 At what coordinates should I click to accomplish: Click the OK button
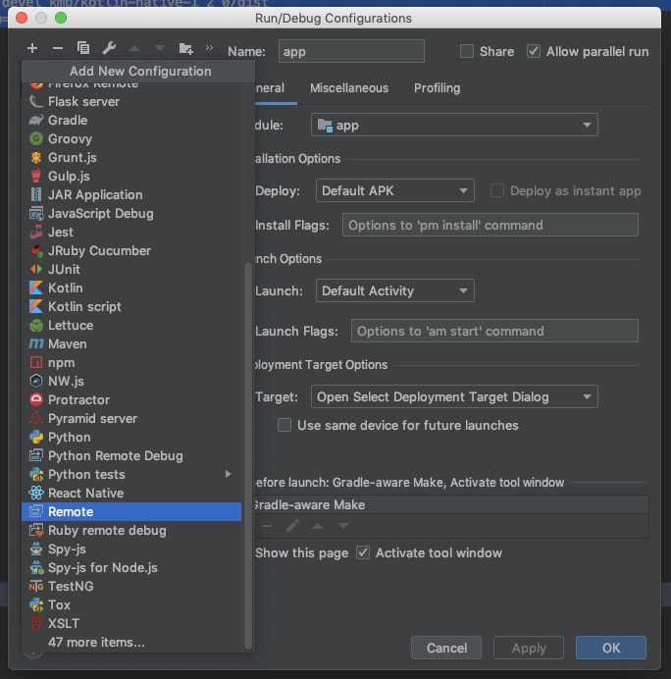tap(611, 648)
